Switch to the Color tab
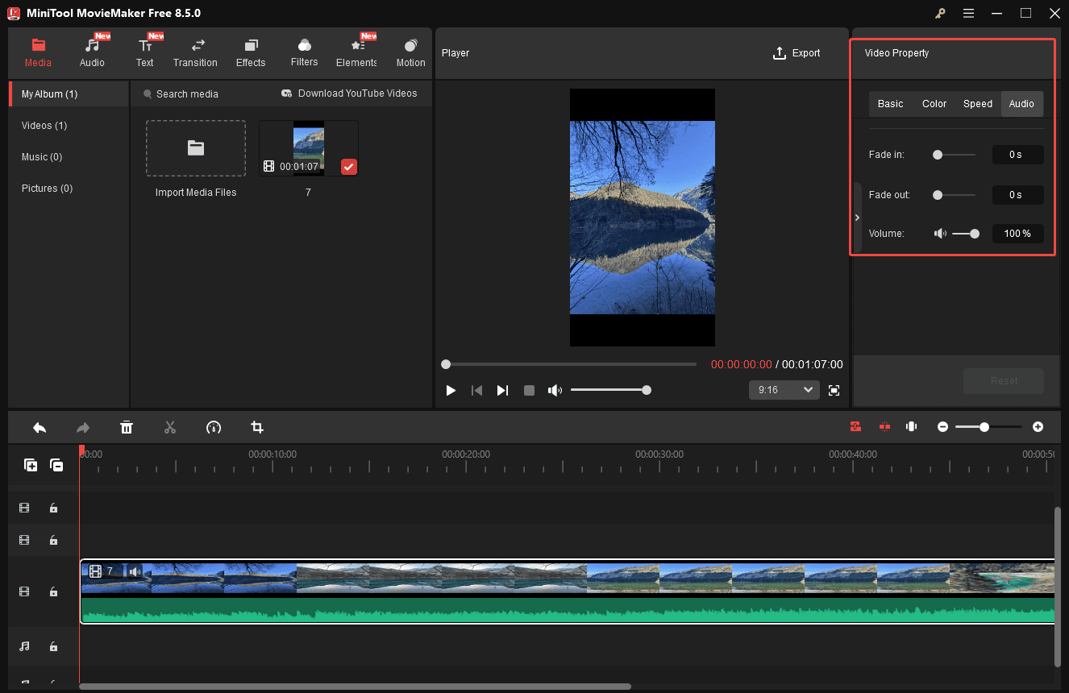The width and height of the screenshot is (1069, 693). [x=934, y=103]
